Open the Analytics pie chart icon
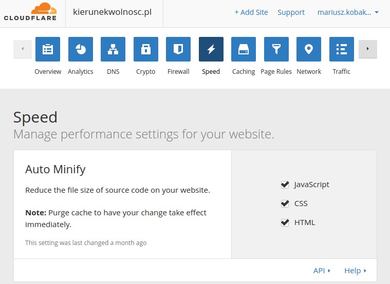Image resolution: width=390 pixels, height=284 pixels. tap(81, 49)
